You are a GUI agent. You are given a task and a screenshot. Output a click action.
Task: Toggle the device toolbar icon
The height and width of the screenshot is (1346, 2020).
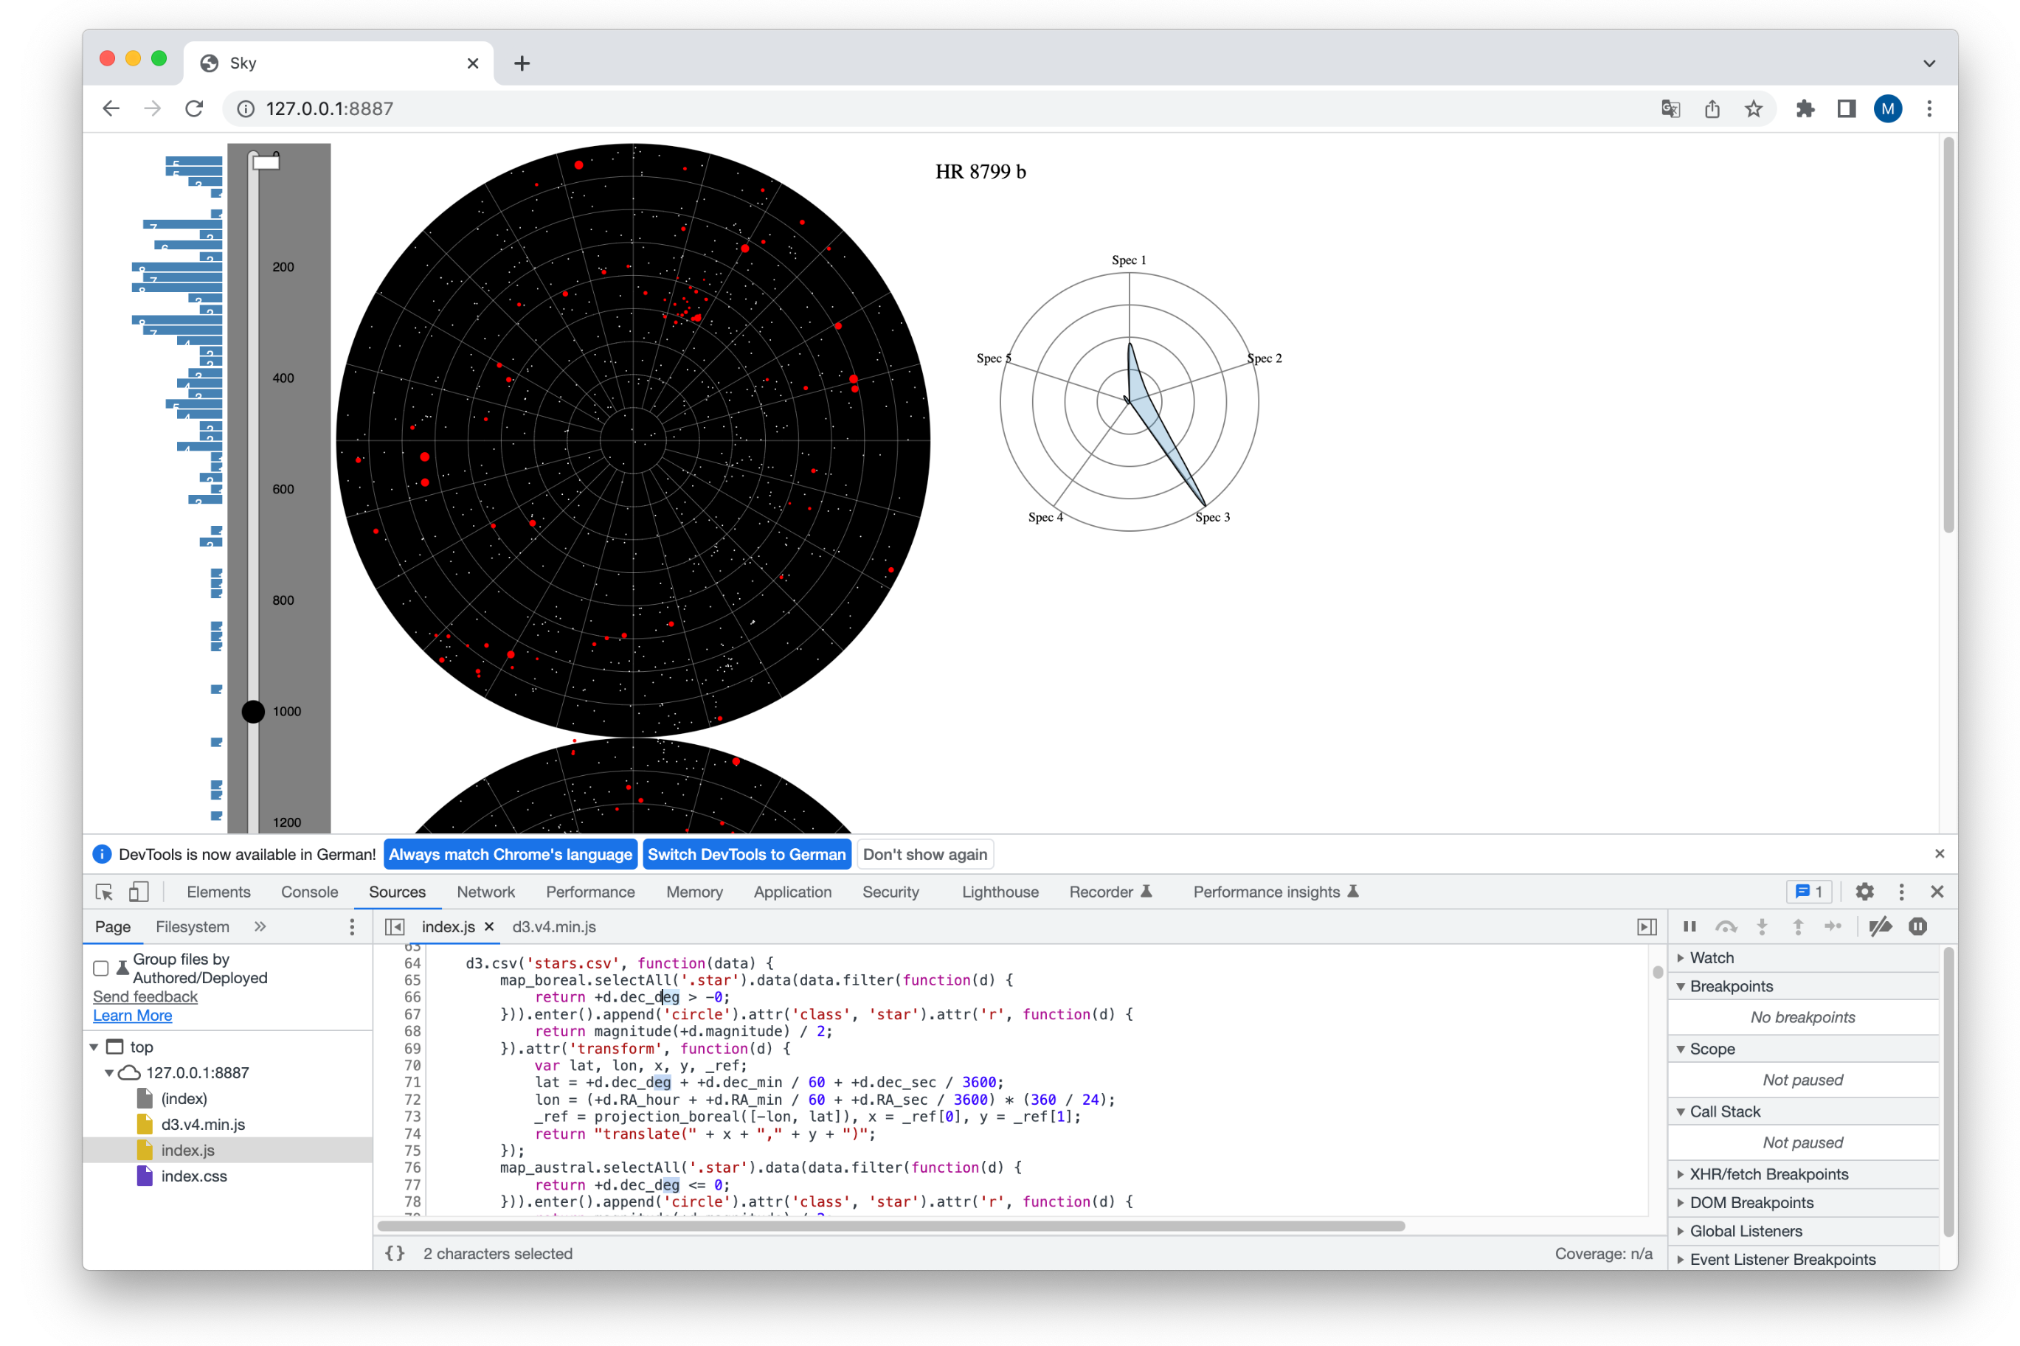(138, 892)
